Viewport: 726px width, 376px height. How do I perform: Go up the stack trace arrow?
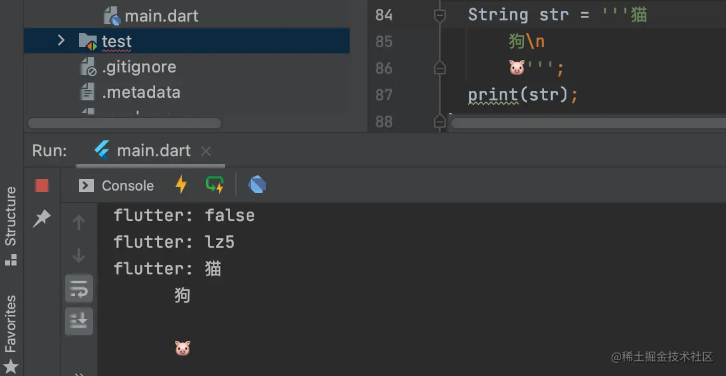point(79,222)
